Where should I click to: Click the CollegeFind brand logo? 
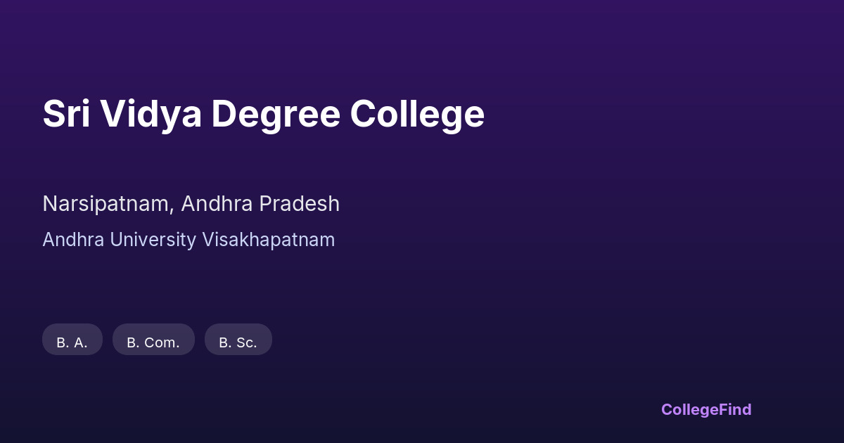706,409
